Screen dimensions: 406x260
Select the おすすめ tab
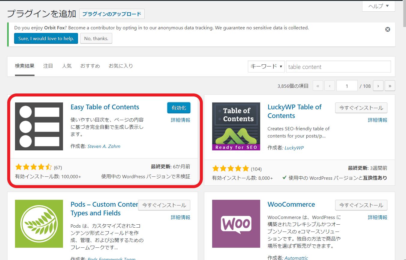coord(90,66)
